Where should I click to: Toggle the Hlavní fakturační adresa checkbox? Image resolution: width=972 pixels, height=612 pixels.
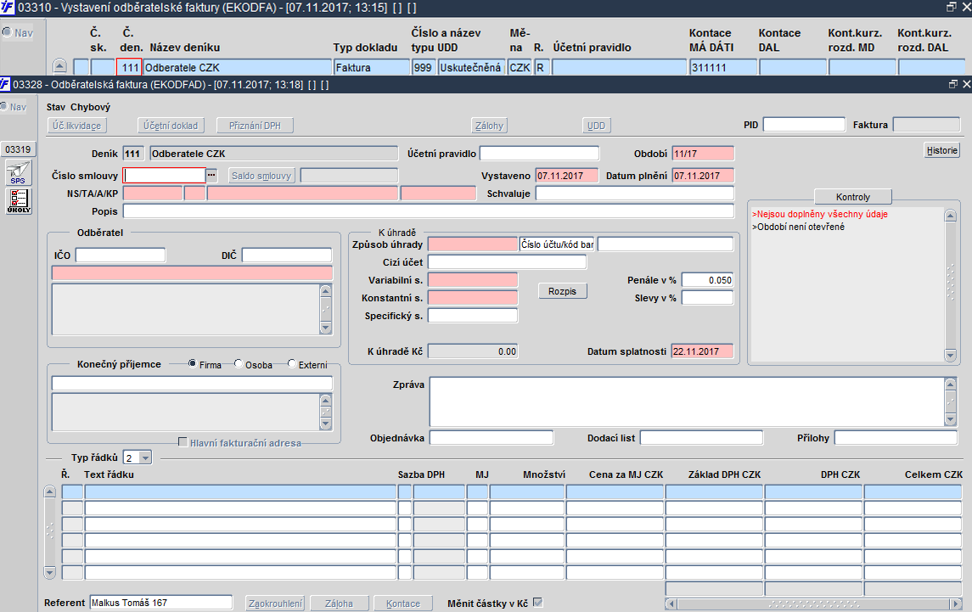point(183,442)
